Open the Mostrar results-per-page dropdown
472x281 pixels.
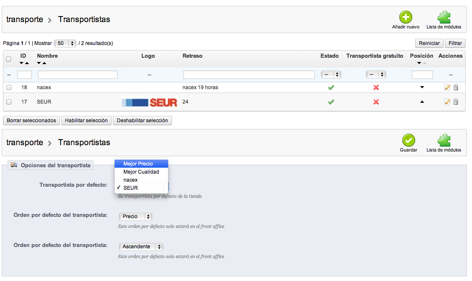coord(65,43)
